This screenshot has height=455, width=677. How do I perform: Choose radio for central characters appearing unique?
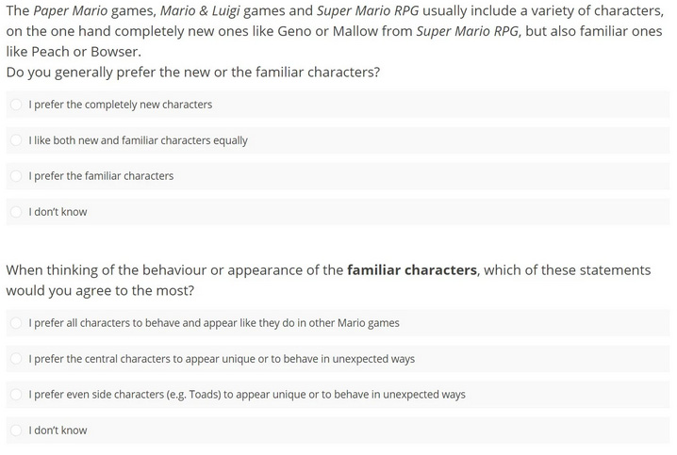[x=16, y=359]
